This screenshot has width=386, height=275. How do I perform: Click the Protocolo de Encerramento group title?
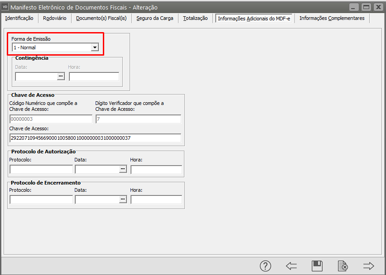pos(46,183)
